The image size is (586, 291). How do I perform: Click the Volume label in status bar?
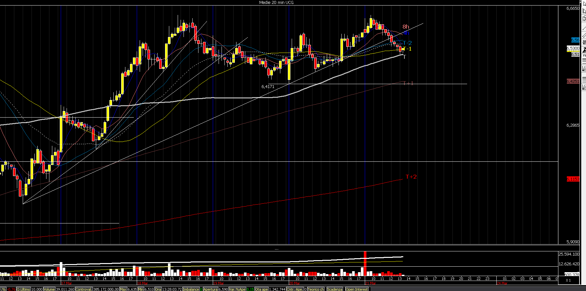[49, 289]
